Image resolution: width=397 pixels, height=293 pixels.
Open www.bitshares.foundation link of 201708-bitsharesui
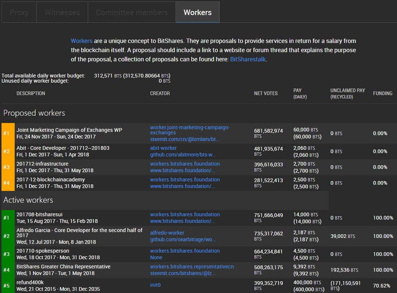coord(183,221)
